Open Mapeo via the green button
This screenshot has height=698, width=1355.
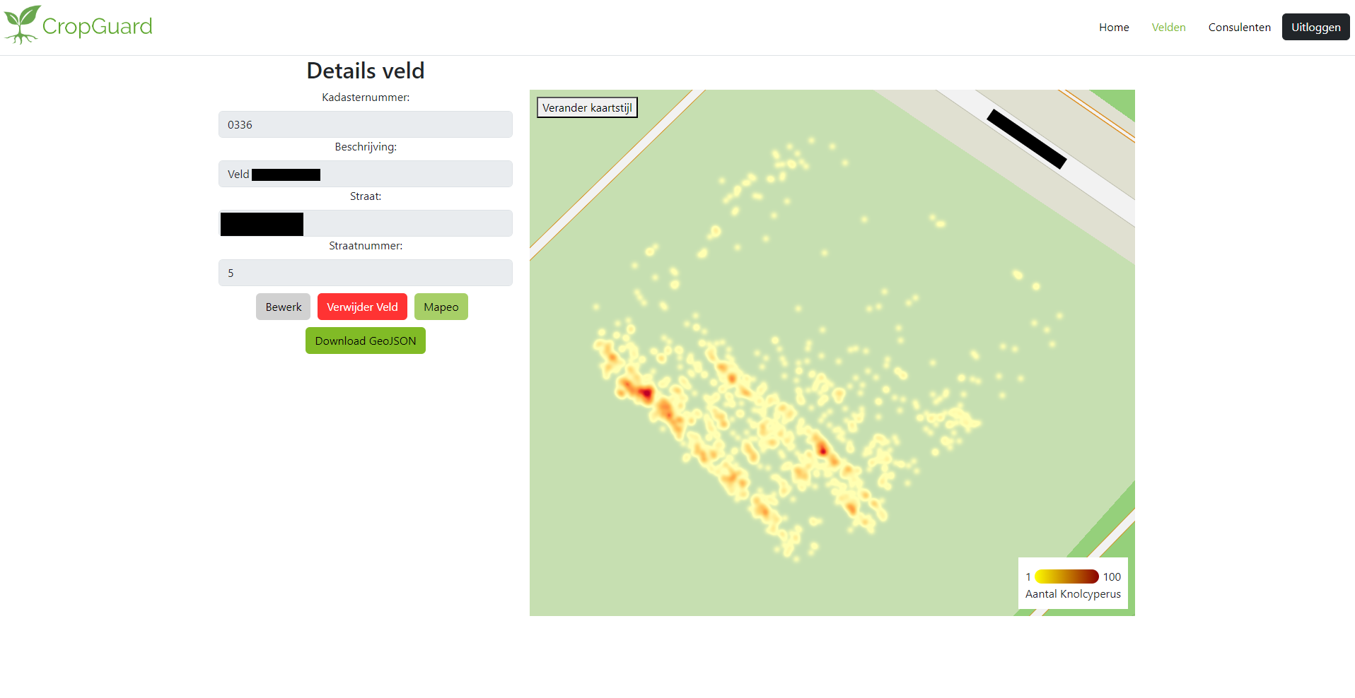pos(441,307)
